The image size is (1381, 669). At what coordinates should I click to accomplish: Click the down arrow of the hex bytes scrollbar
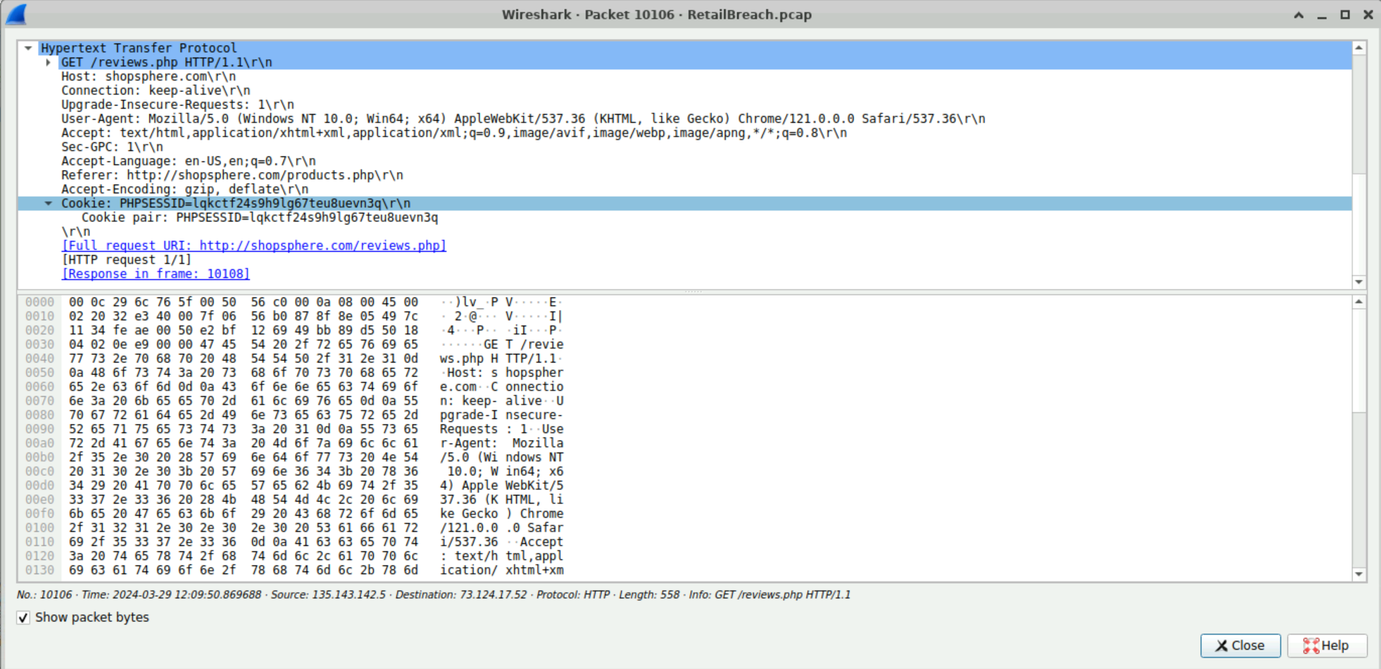[x=1359, y=574]
